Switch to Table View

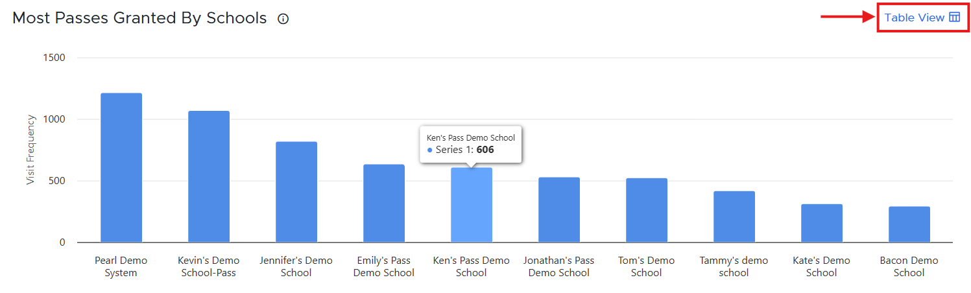tap(922, 18)
